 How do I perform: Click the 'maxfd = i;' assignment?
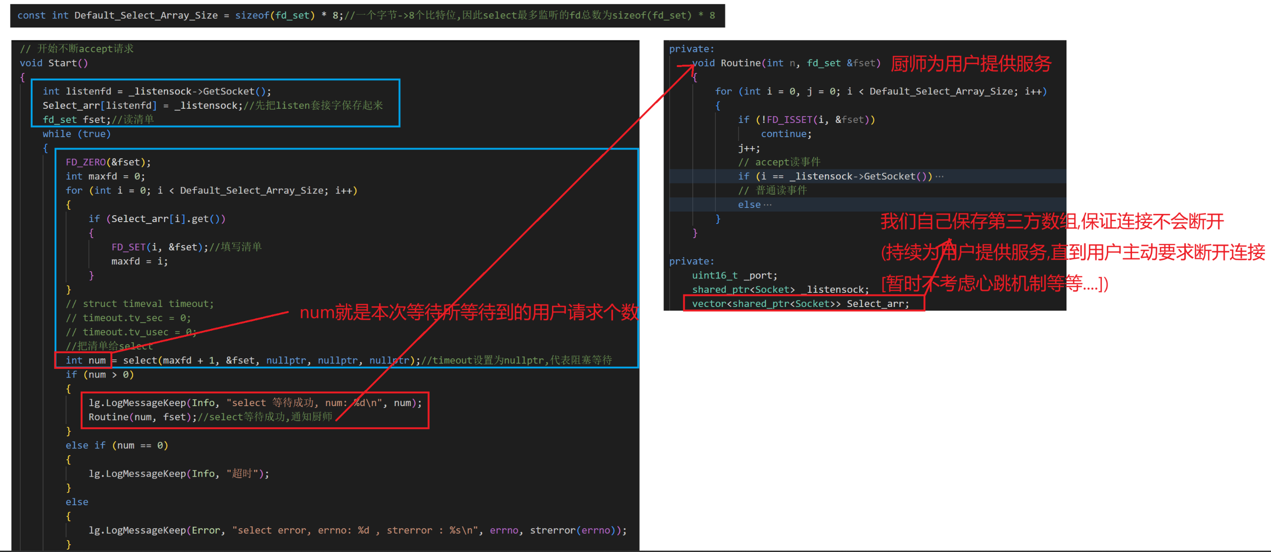click(x=140, y=261)
